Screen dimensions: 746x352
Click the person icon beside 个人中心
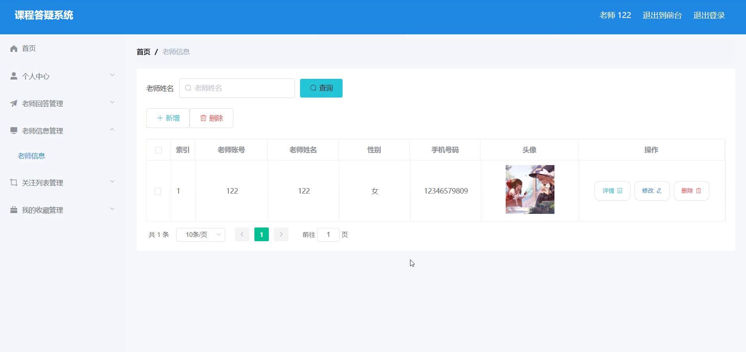[x=14, y=76]
